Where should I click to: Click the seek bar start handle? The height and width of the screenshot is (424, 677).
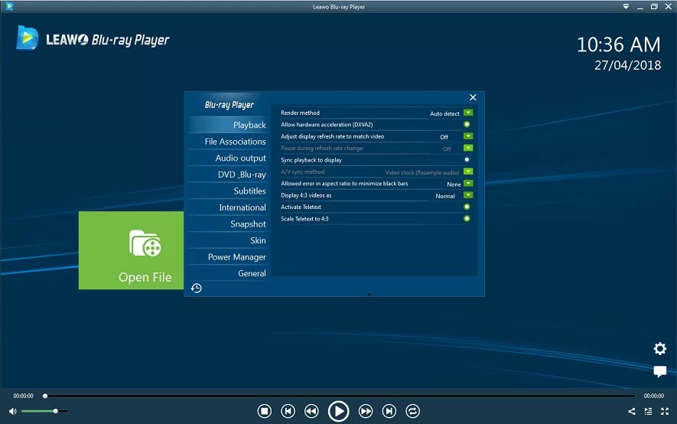(x=45, y=396)
